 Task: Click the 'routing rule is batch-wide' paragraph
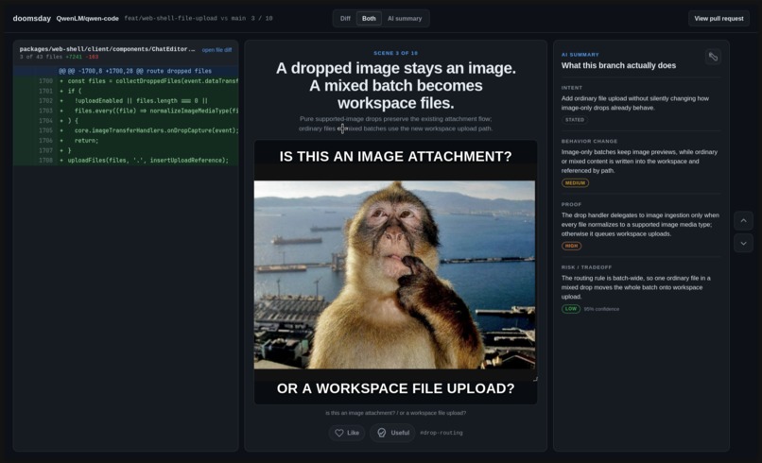(635, 287)
